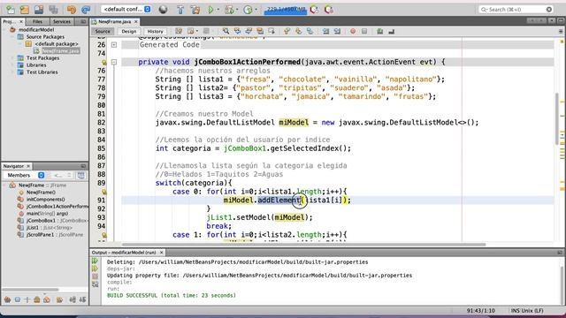Switch to Source view button
This screenshot has height=318, width=566.
[103, 32]
